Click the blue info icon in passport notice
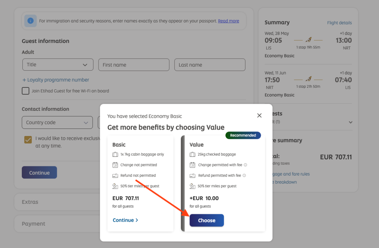379x248 pixels. [31, 21]
